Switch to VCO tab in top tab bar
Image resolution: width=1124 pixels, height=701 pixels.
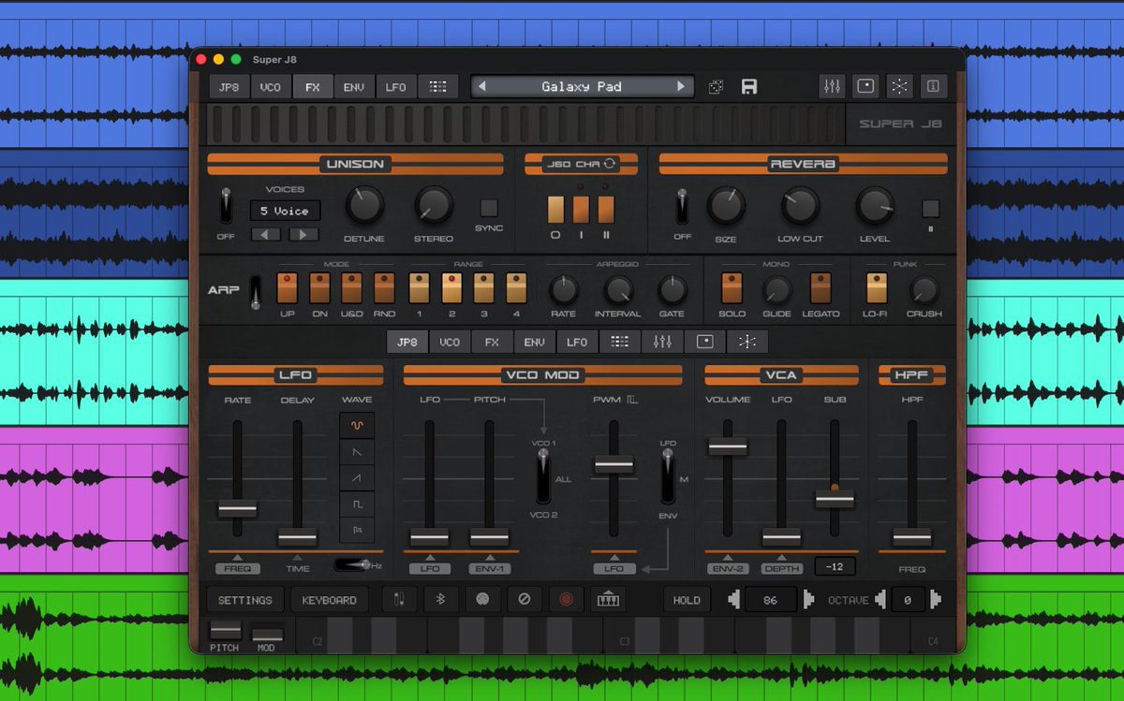pos(271,87)
